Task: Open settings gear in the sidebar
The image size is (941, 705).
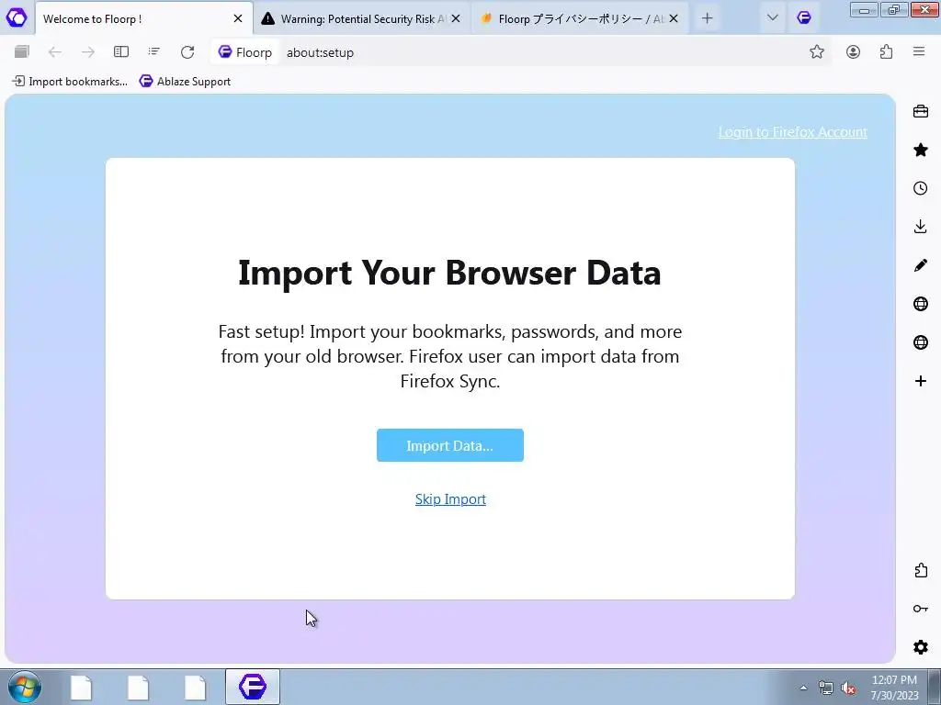Action: tap(921, 647)
